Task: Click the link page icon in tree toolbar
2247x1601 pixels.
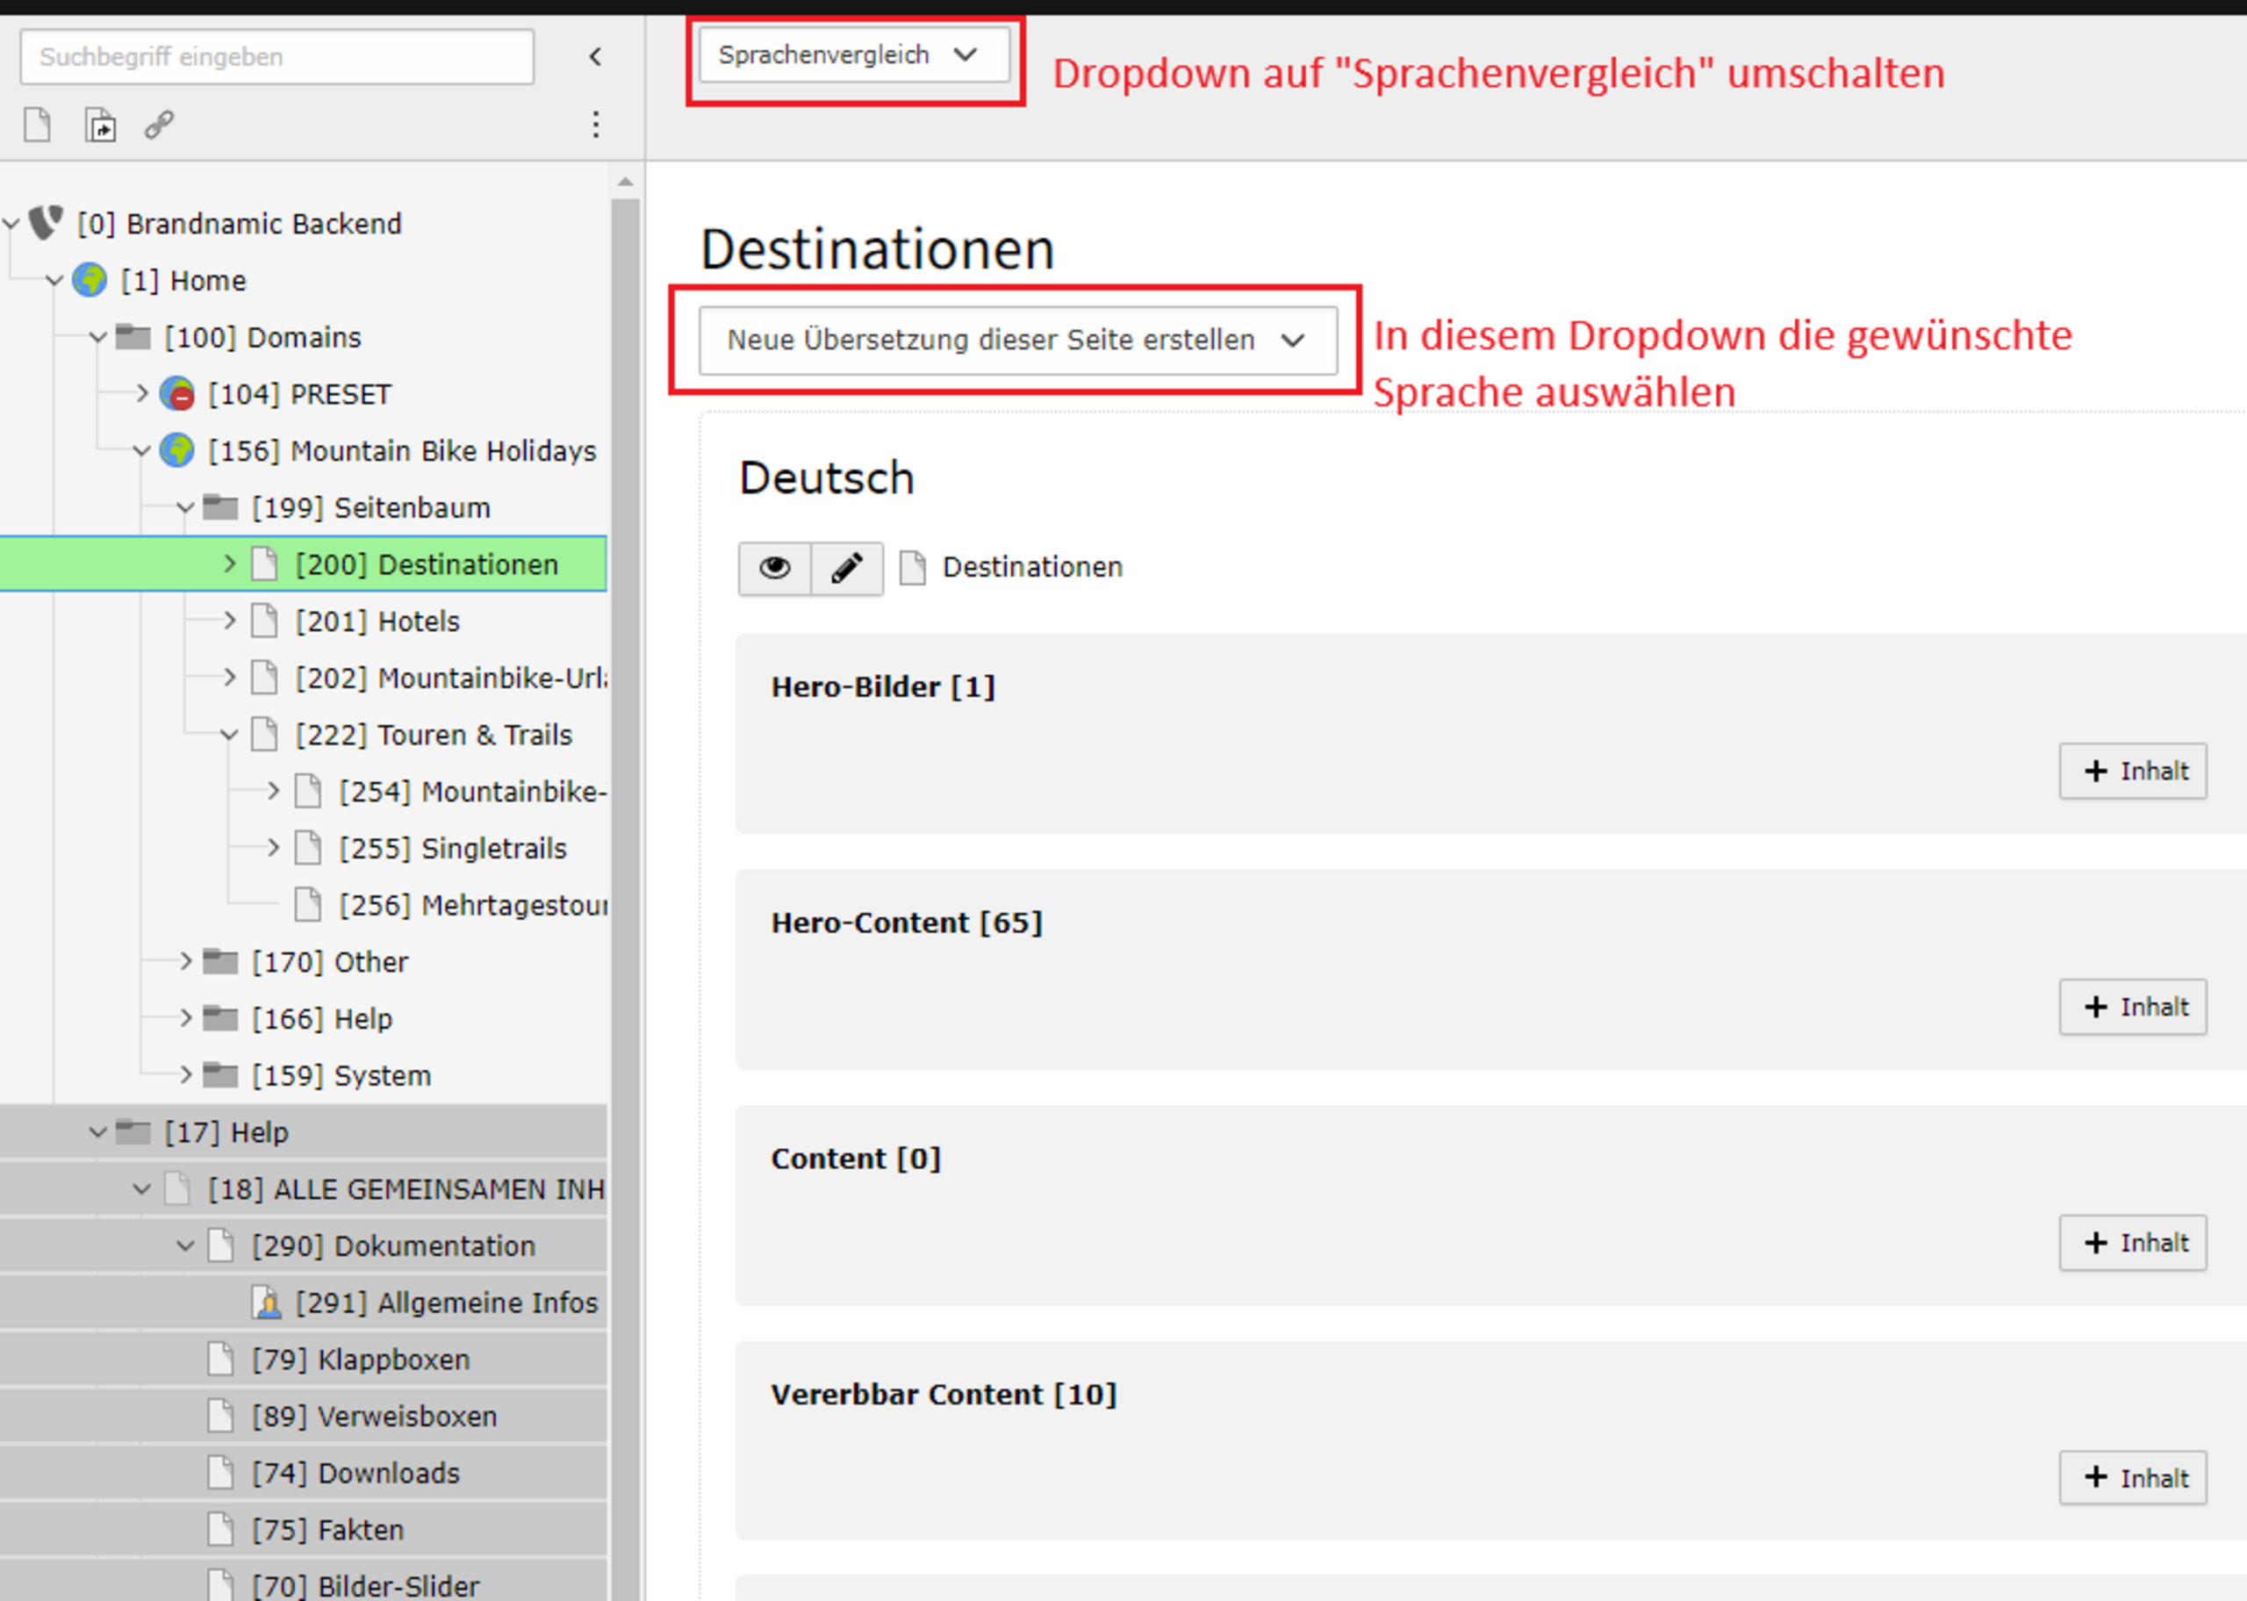Action: 160,126
